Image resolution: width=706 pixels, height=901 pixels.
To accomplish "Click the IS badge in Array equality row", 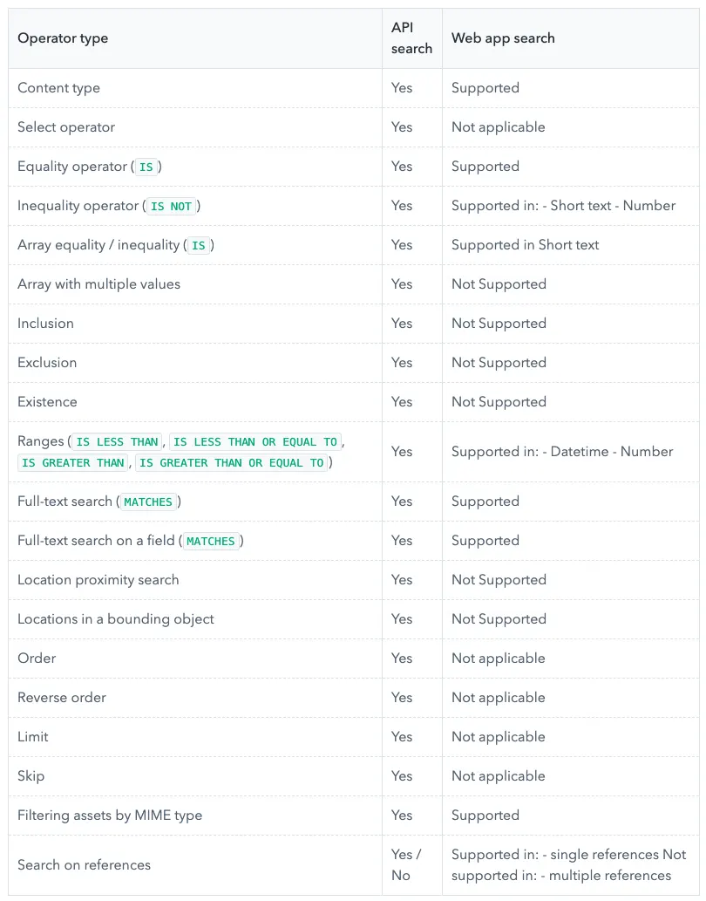I will tap(199, 246).
